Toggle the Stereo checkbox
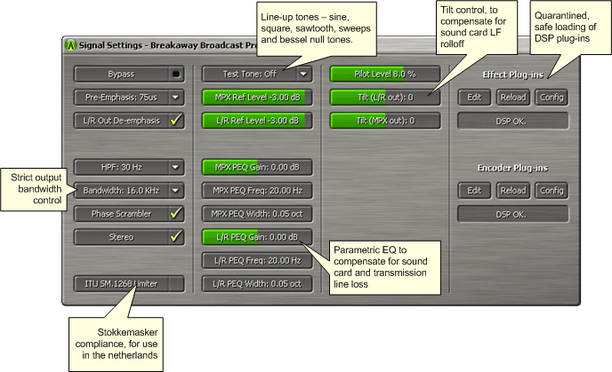This screenshot has width=612, height=372. 176,237
